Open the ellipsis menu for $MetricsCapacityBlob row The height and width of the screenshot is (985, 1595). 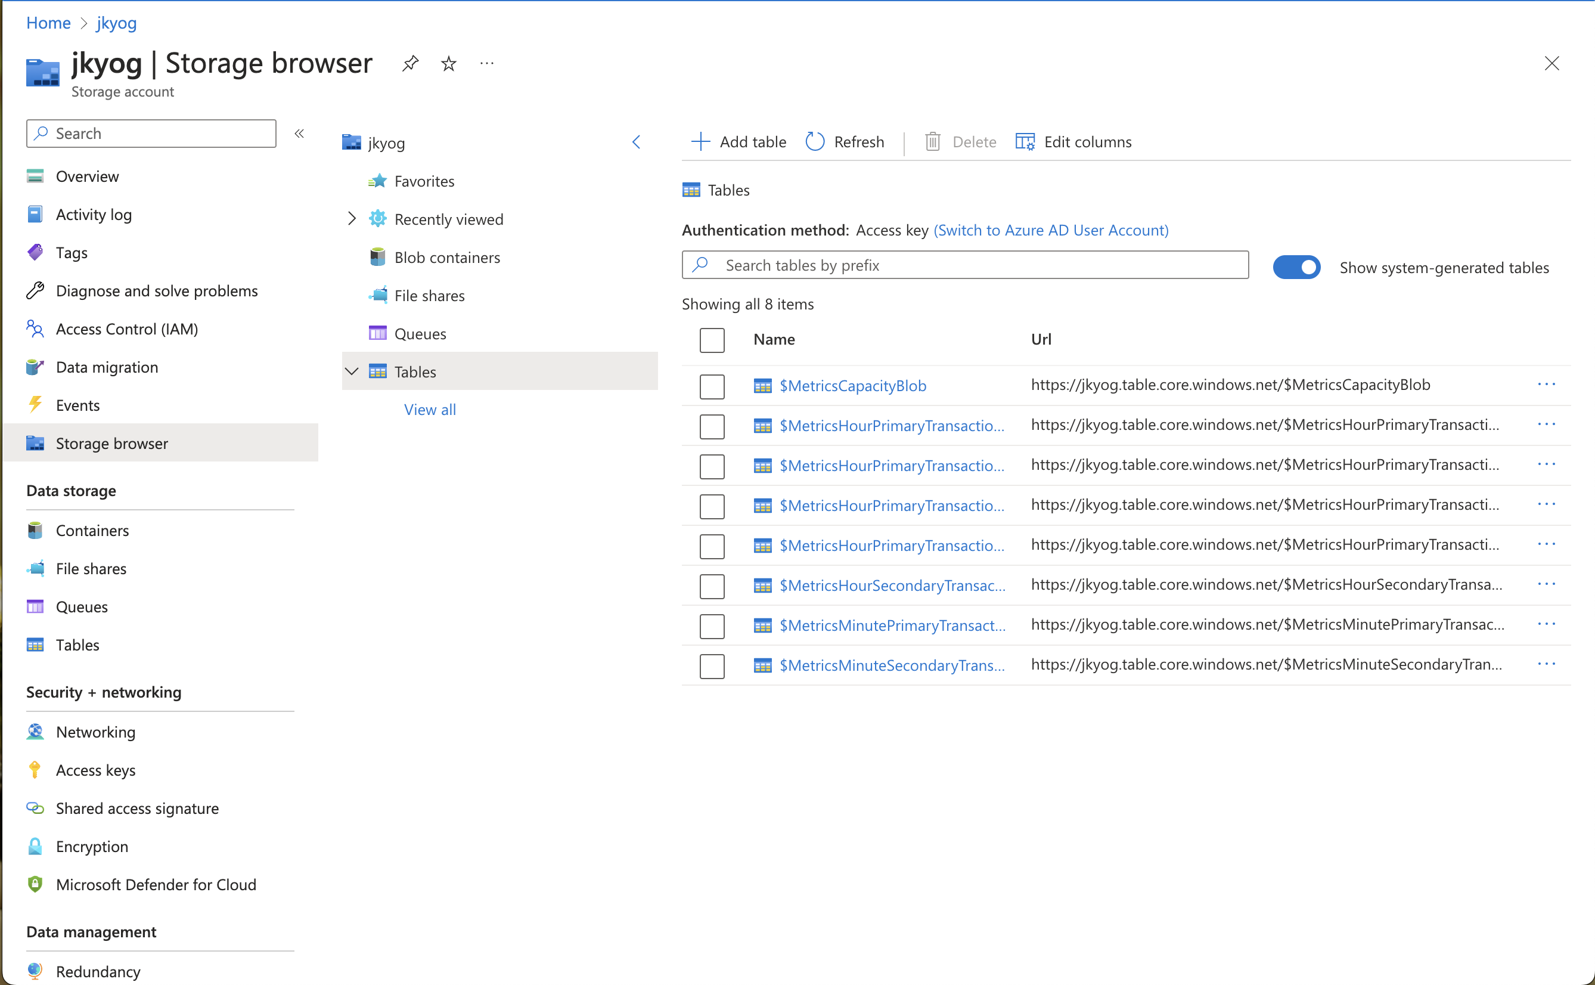1546,385
